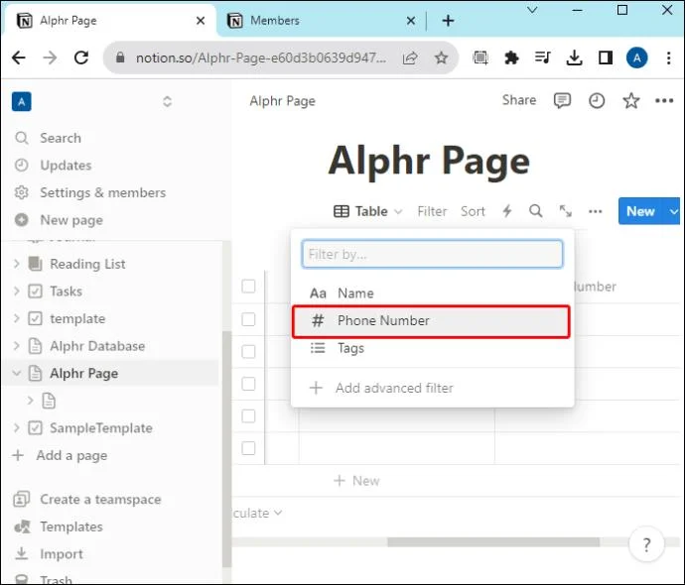Tick the first table row checkbox
Screen dimensions: 685x585
point(248,319)
